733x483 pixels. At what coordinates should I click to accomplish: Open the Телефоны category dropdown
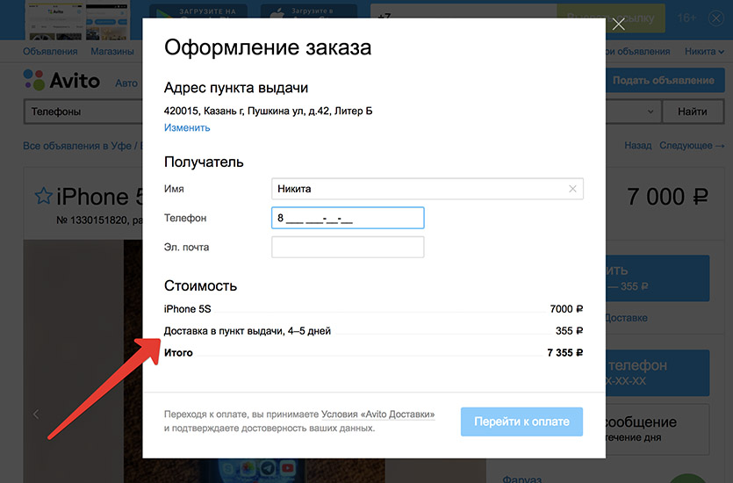[x=81, y=112]
